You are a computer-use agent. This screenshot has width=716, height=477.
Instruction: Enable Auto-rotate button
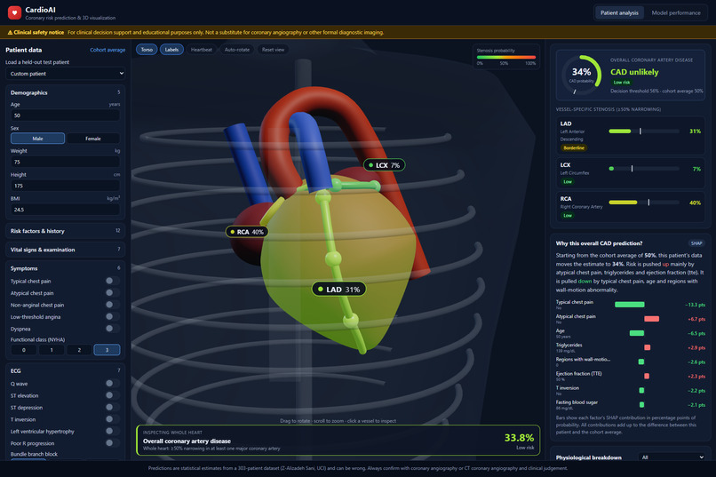[x=237, y=50]
